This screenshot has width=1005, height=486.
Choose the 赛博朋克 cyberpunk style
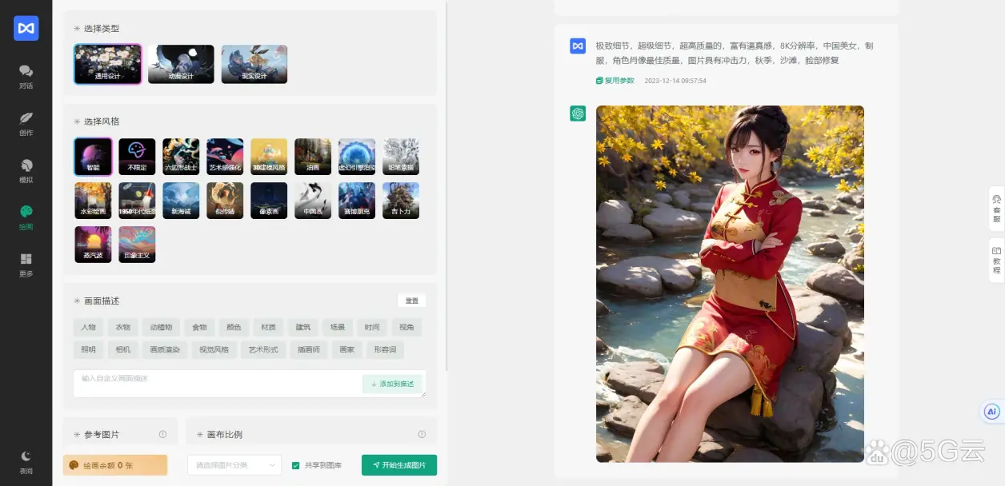(x=357, y=201)
